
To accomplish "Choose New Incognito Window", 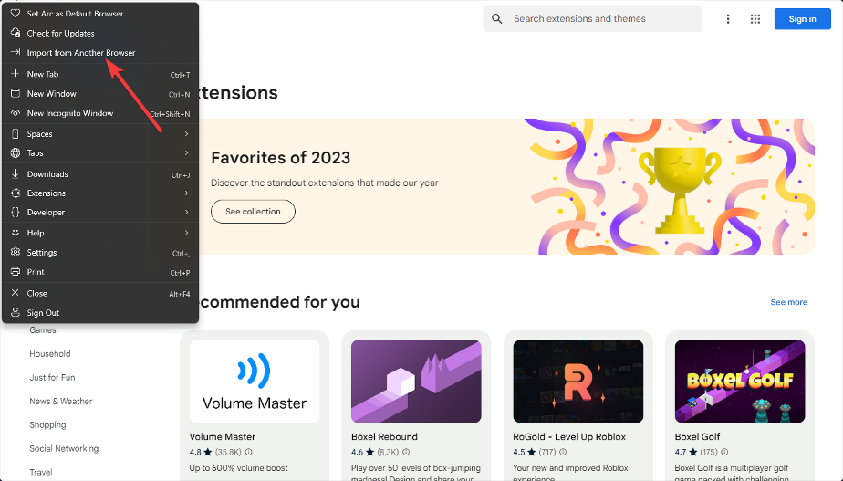I will click(x=70, y=114).
